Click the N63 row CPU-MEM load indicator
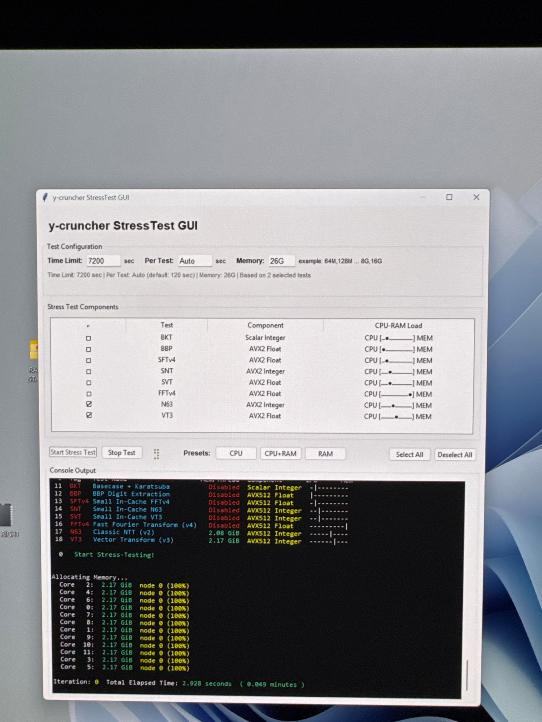This screenshot has width=542, height=722. (x=398, y=405)
